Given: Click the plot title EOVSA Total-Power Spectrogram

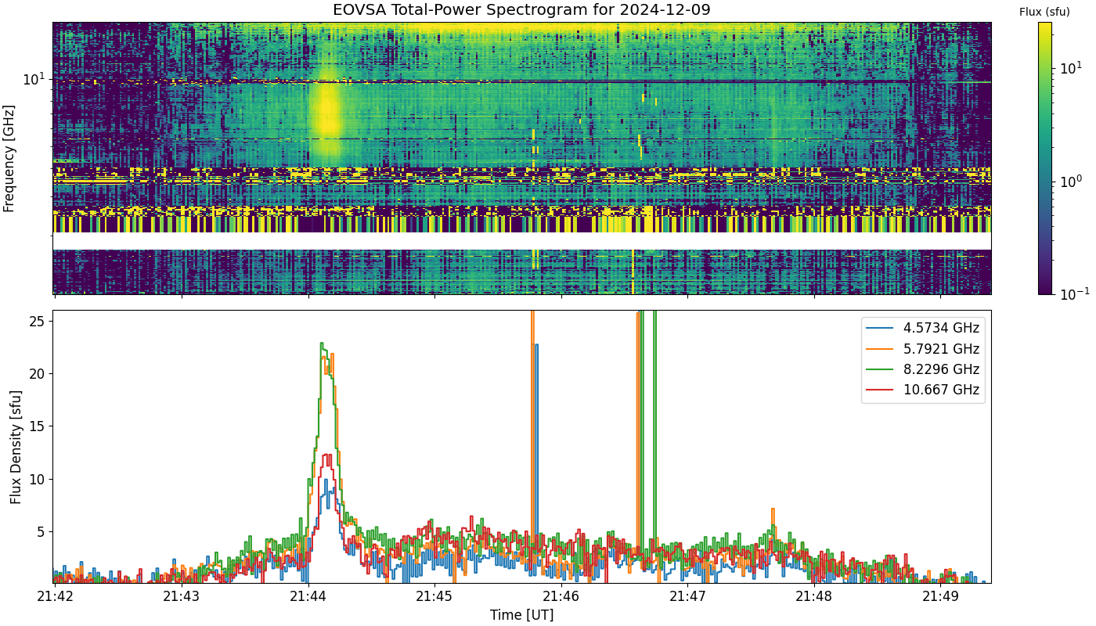Looking at the screenshot, I should [x=522, y=10].
